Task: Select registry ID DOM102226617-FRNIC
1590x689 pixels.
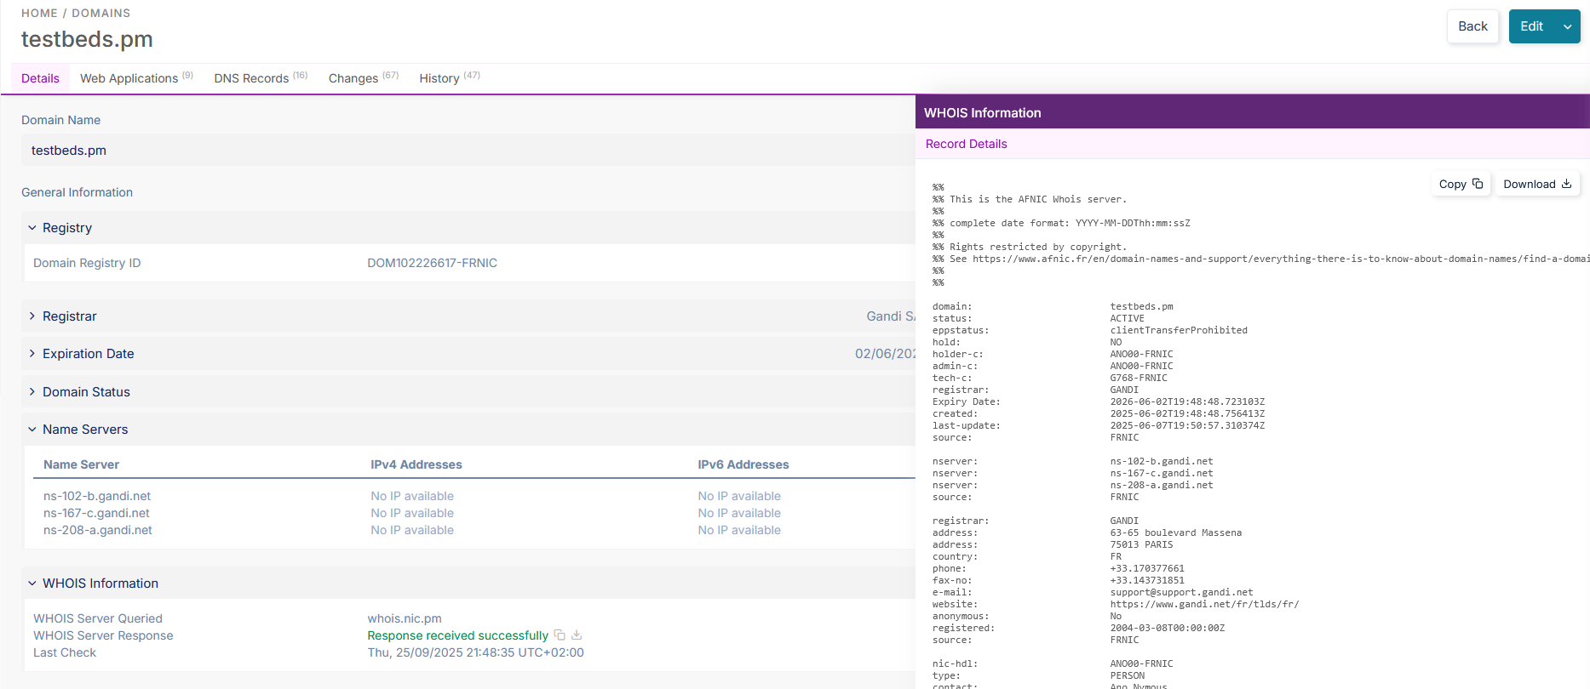Action: (x=432, y=263)
